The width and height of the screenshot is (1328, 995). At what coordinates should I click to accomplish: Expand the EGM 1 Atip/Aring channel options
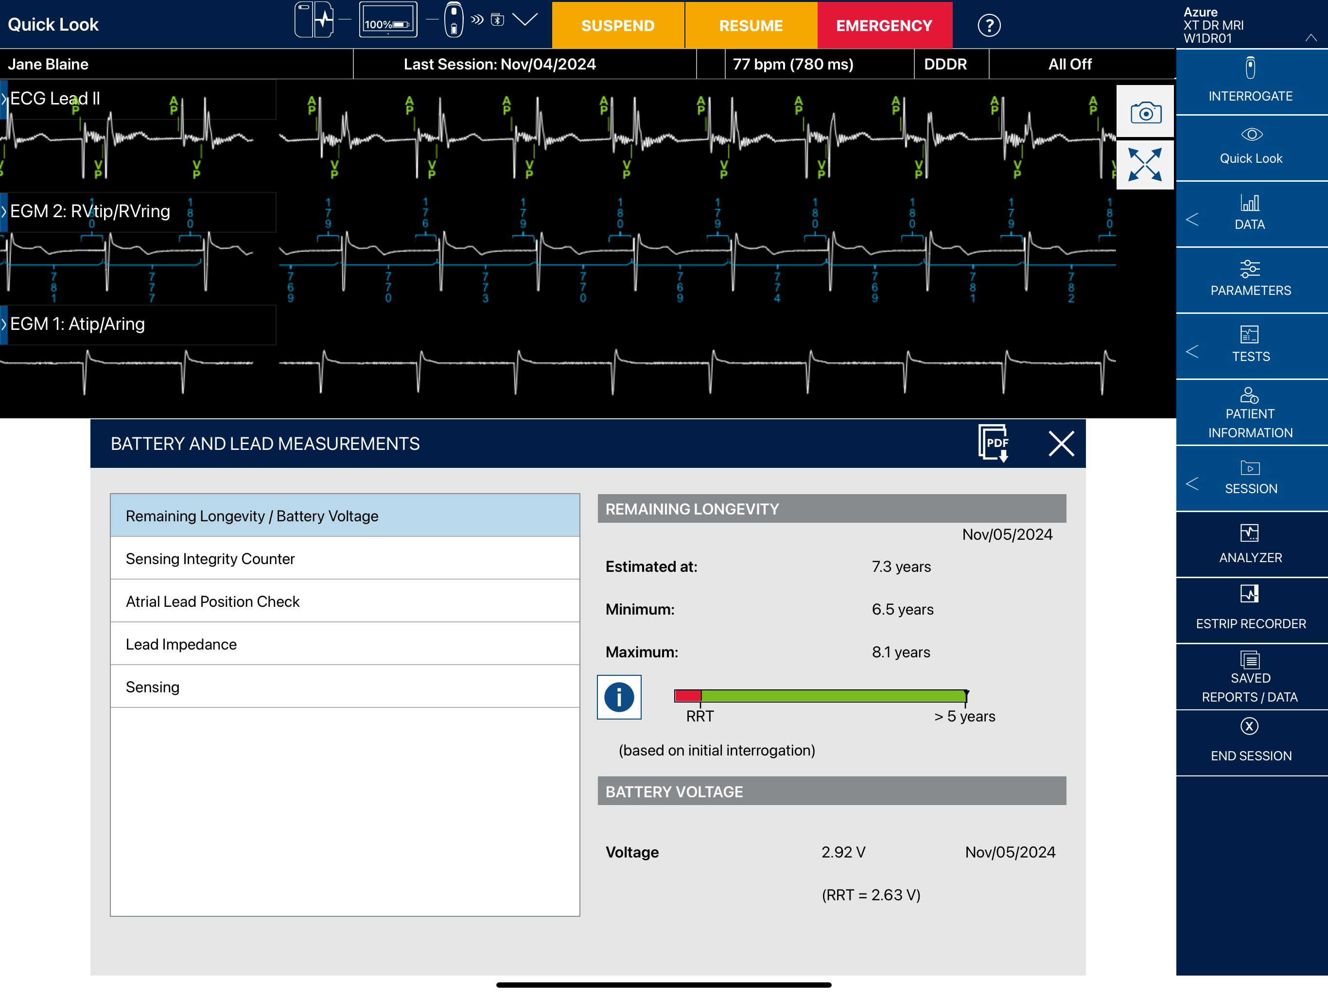click(x=5, y=324)
